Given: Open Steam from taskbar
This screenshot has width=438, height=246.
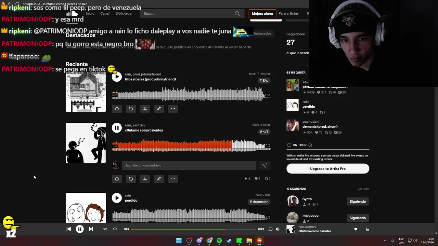Looking at the screenshot, I should coord(229,241).
